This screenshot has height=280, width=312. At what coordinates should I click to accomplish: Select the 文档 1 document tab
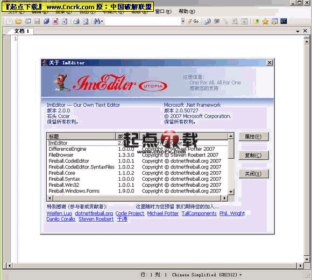point(22,31)
